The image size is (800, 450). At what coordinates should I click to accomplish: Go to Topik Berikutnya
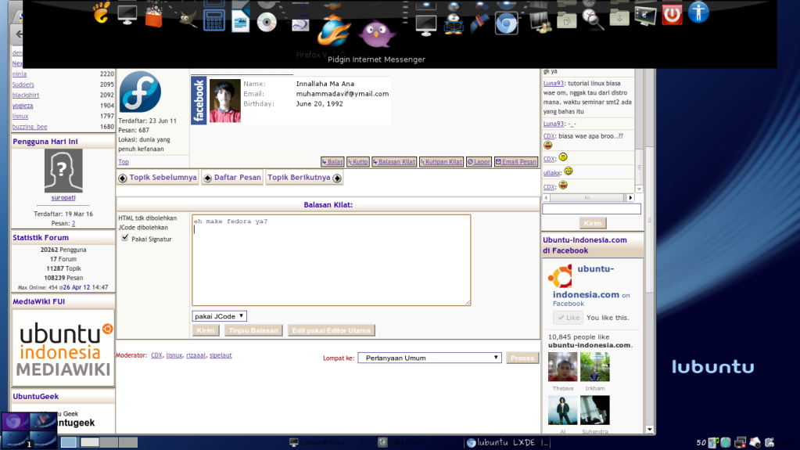(x=304, y=178)
